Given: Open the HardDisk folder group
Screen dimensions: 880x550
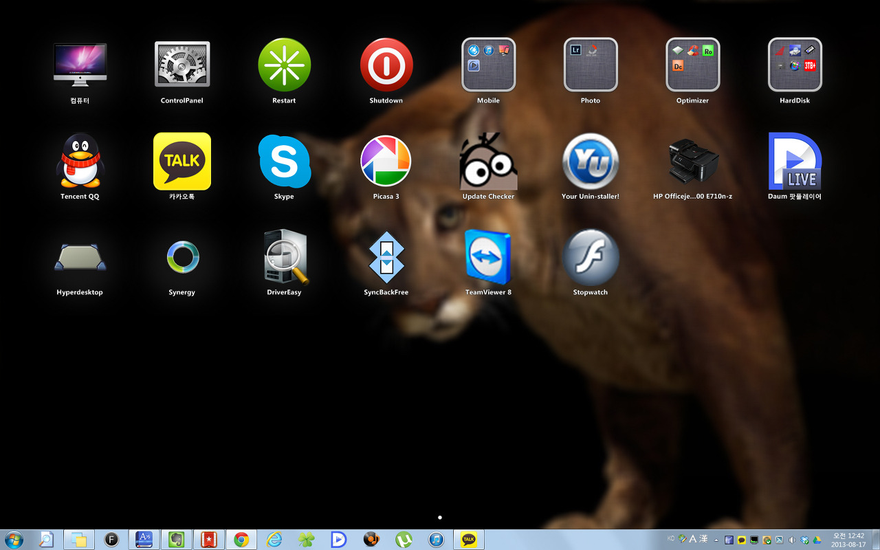Looking at the screenshot, I should coord(795,65).
